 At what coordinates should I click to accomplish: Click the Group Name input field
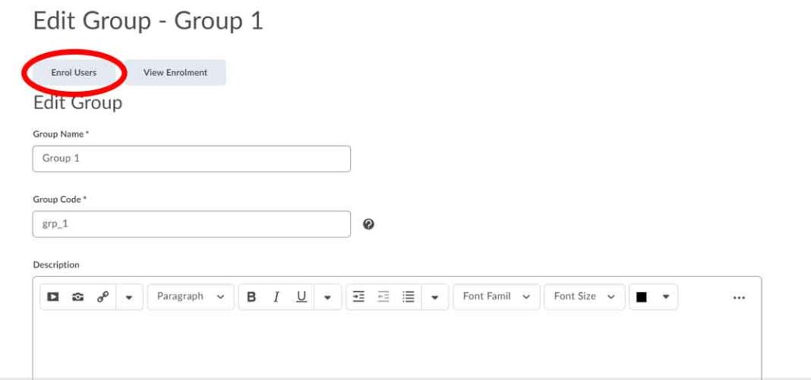pyautogui.click(x=192, y=158)
